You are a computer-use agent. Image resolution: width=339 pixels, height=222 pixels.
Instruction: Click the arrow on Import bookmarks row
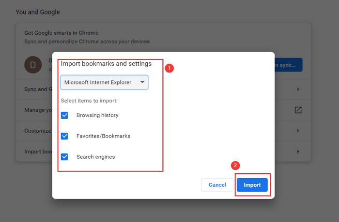(x=298, y=152)
